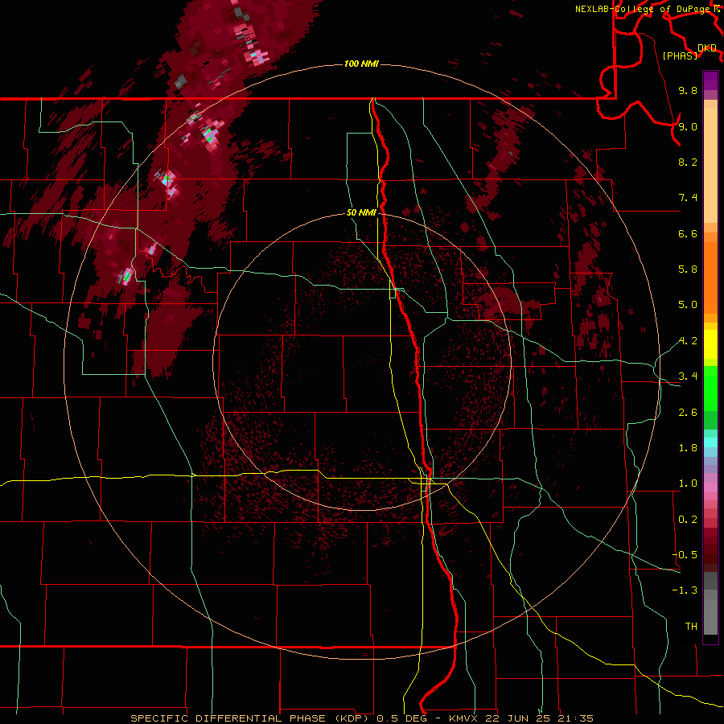Pick the yellow segment of color bar
The height and width of the screenshot is (724, 724).
click(x=710, y=344)
